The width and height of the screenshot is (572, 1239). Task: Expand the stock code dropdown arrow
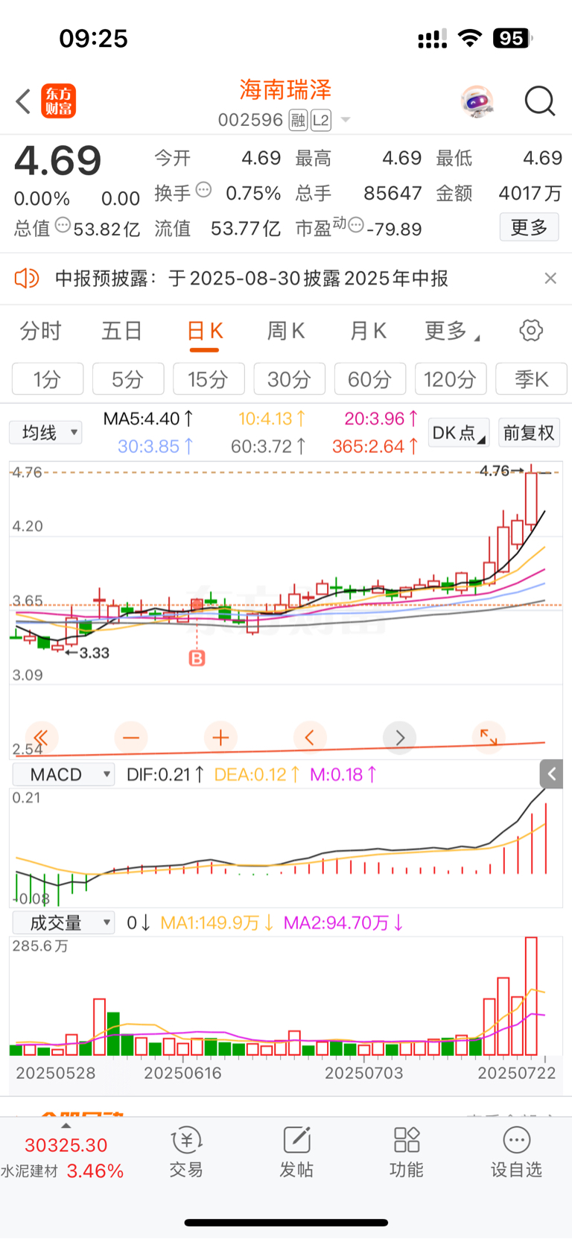345,120
